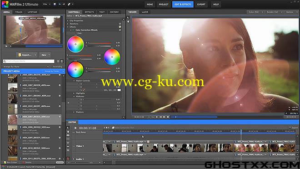
Task: Click the Find in Project Media search field
Action: tap(29, 61)
